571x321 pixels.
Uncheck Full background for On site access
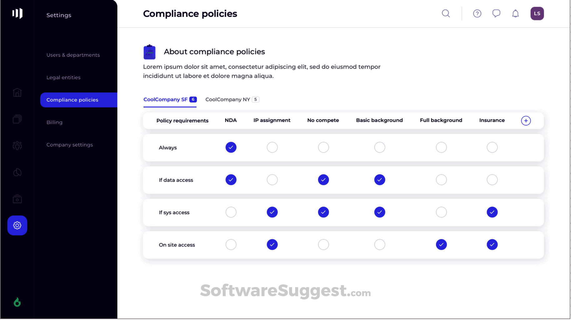(x=441, y=245)
